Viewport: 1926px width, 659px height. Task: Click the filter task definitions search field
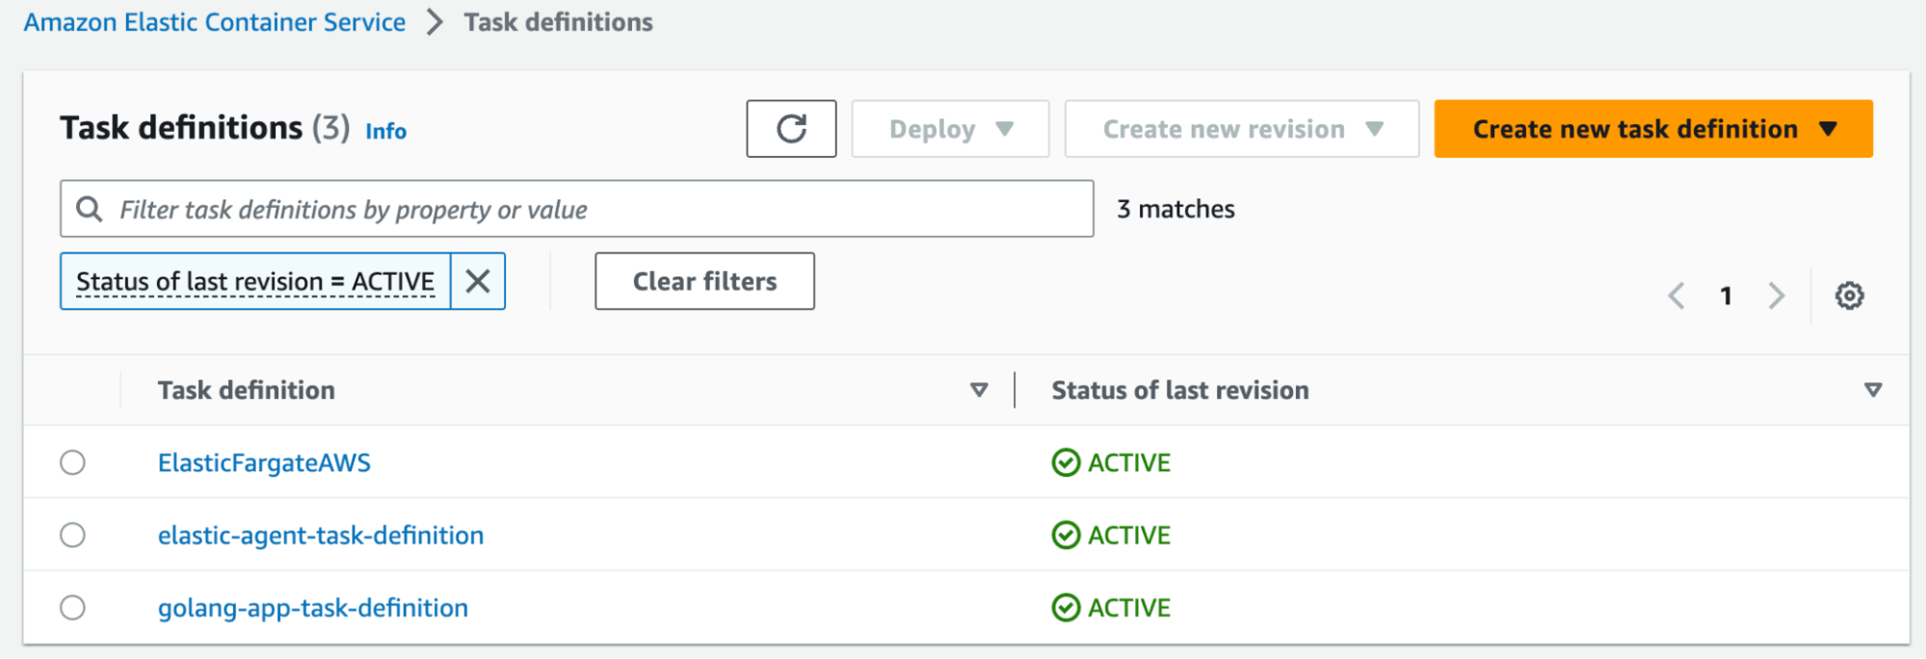[x=597, y=209]
